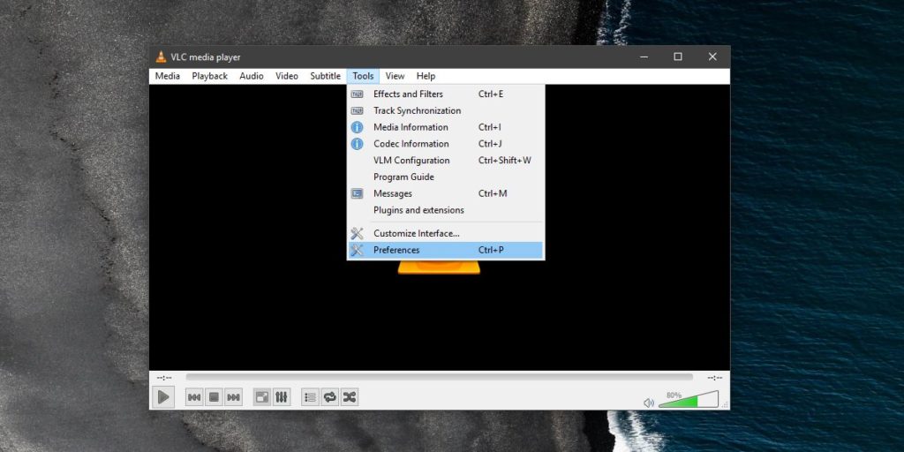Open the Playback menu

coord(209,76)
